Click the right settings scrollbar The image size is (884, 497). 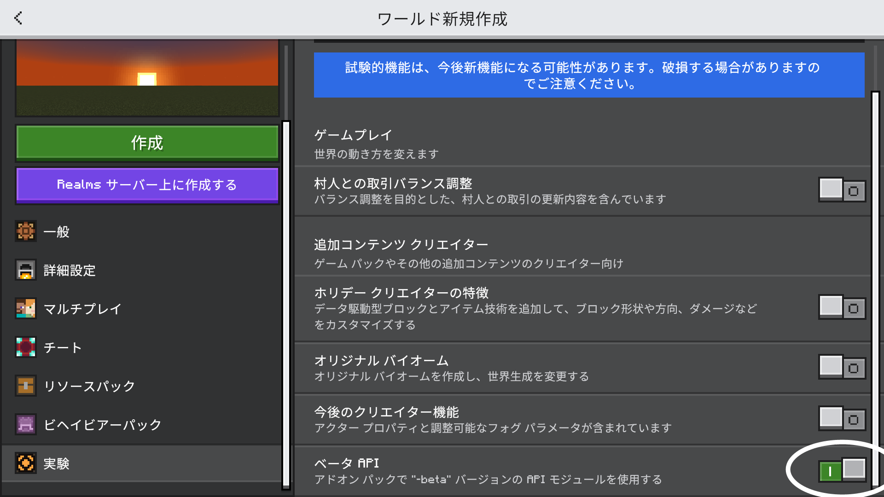tap(875, 288)
